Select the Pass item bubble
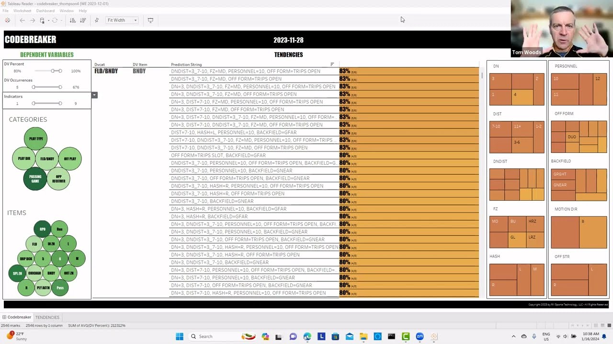Screen dimensions: 613x344 pyautogui.click(x=60, y=288)
